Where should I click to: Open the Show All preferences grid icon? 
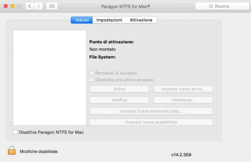coord(52,6)
